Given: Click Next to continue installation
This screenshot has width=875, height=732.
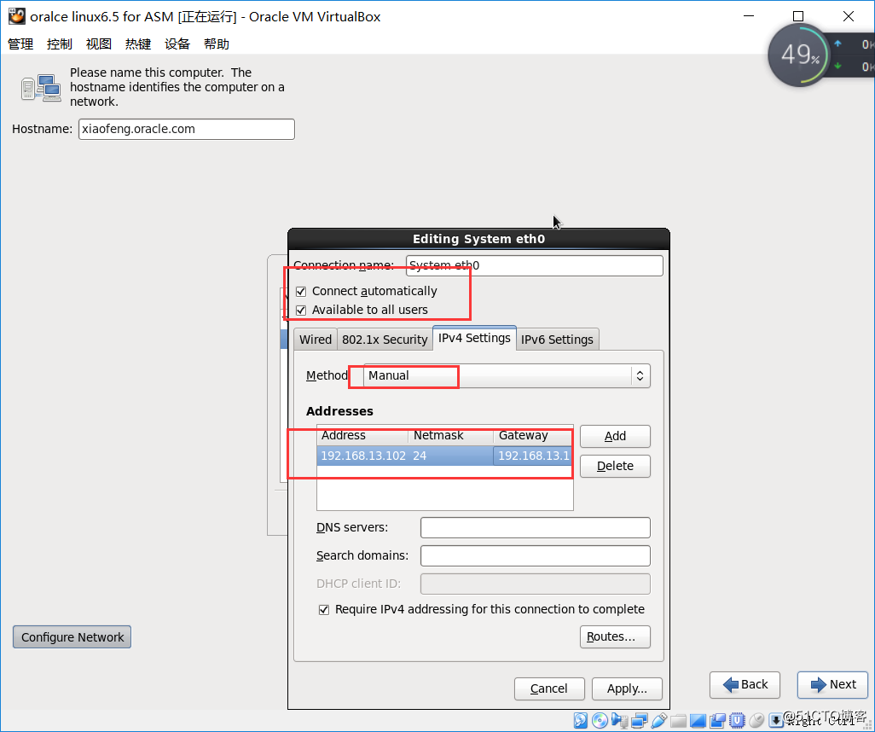Looking at the screenshot, I should tap(833, 684).
